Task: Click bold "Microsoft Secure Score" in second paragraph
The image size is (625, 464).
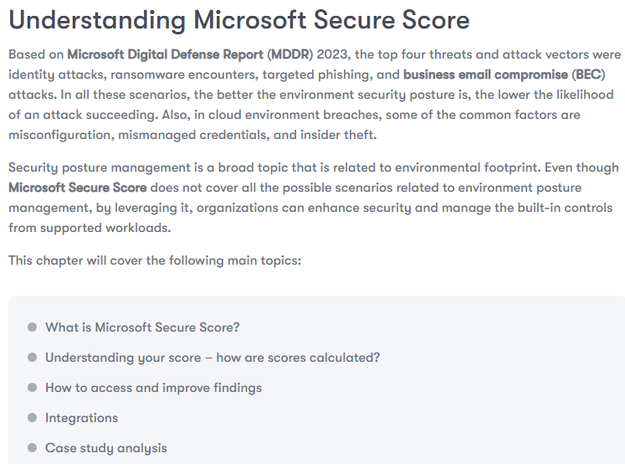Action: click(x=78, y=188)
